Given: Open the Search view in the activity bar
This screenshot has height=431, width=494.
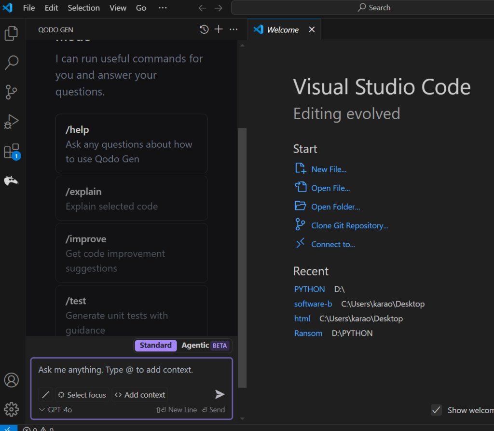Looking at the screenshot, I should (12, 62).
